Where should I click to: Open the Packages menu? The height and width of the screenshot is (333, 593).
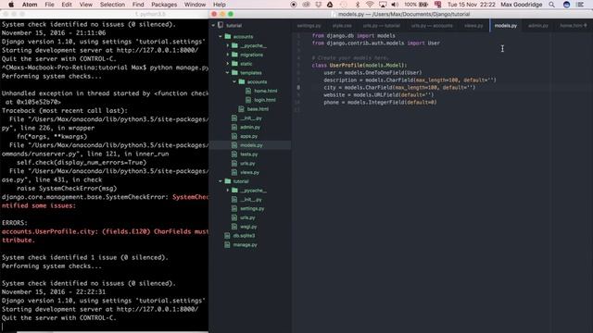[164, 5]
